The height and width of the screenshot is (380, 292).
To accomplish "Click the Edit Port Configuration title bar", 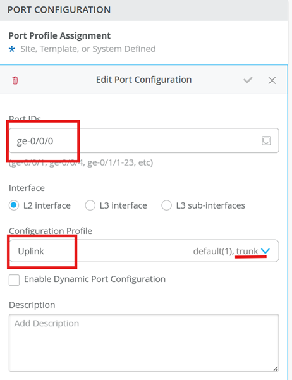I will click(144, 80).
